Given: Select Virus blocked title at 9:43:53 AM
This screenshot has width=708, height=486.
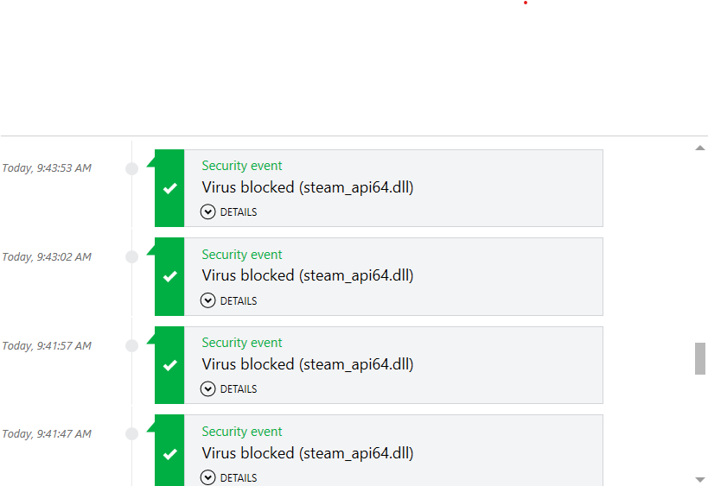Looking at the screenshot, I should point(308,187).
